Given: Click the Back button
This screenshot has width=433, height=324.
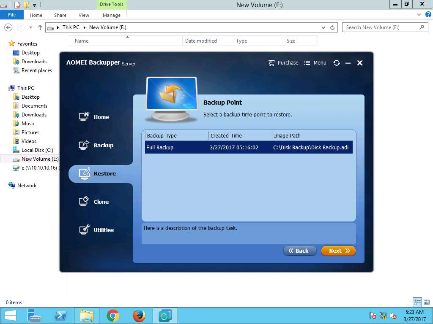Looking at the screenshot, I should coord(300,251).
